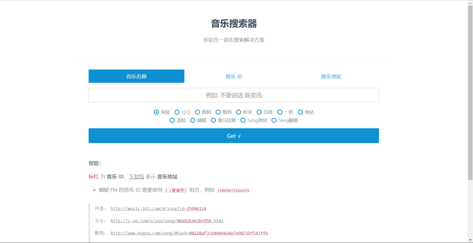
Task: Pick the 百度 music source
Action: click(x=259, y=112)
